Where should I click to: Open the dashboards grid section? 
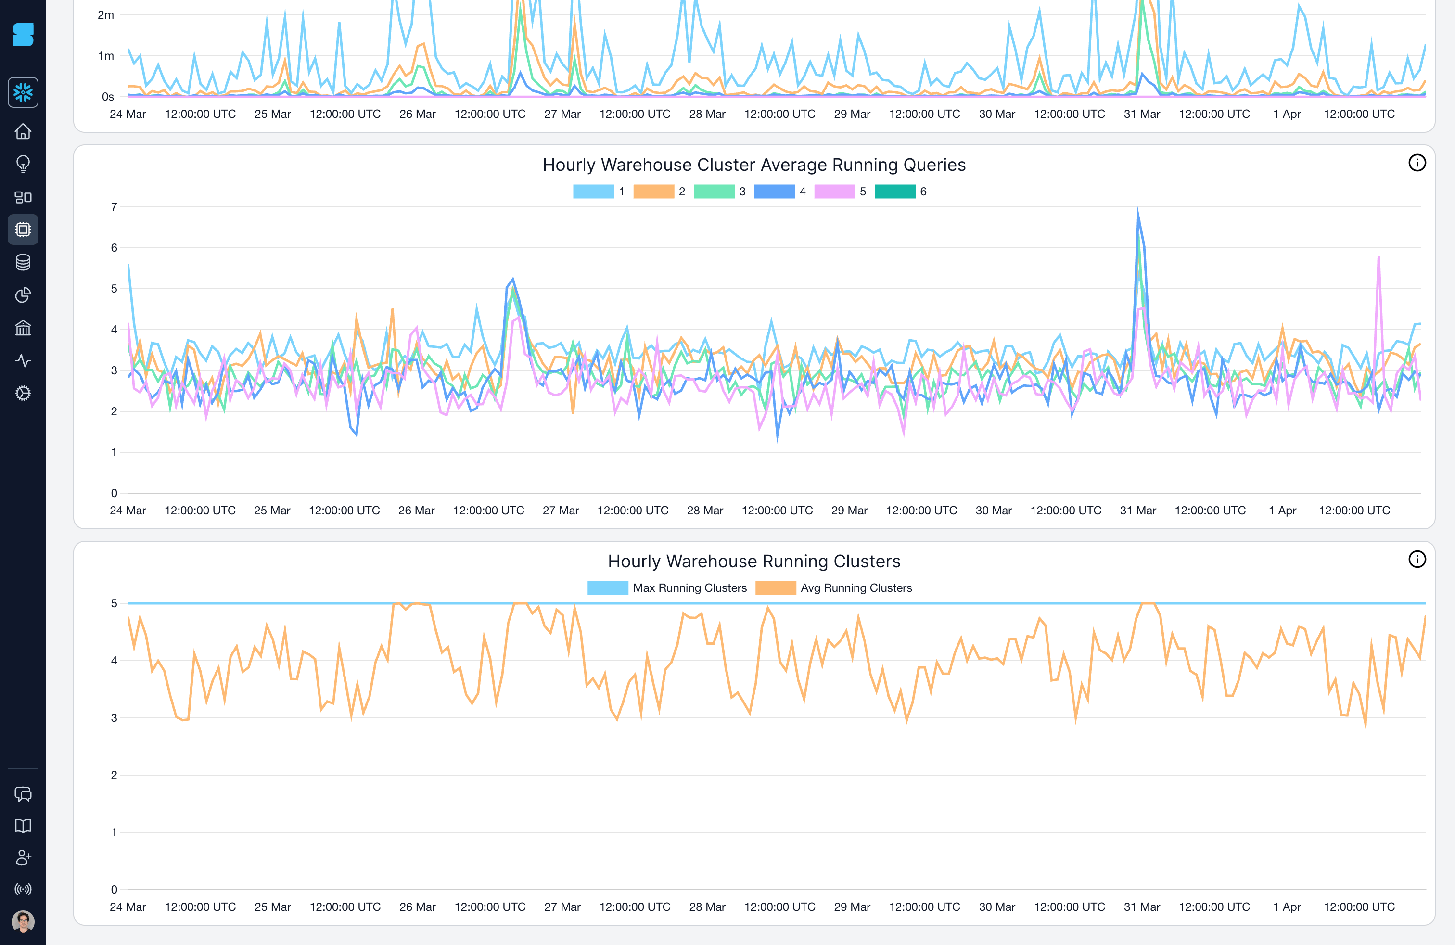coord(23,197)
